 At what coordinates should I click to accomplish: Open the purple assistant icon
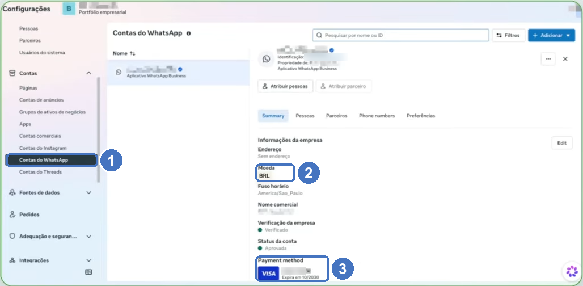coord(572,271)
